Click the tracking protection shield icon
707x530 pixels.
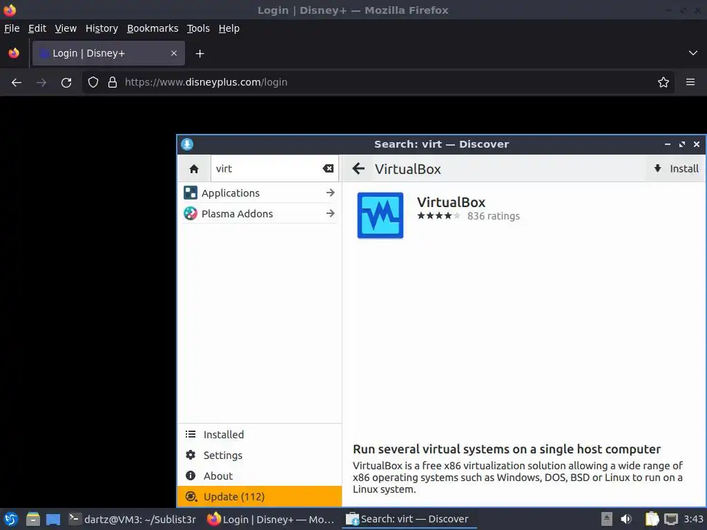pos(93,82)
